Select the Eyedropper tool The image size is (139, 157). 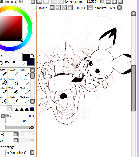coord(13,63)
